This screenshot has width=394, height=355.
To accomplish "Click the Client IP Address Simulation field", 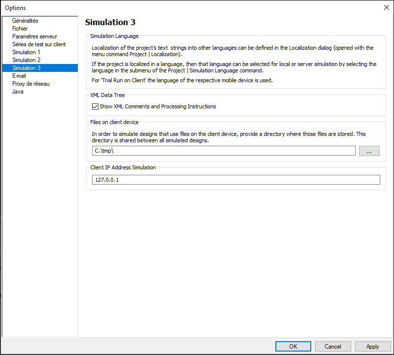I will (236, 180).
